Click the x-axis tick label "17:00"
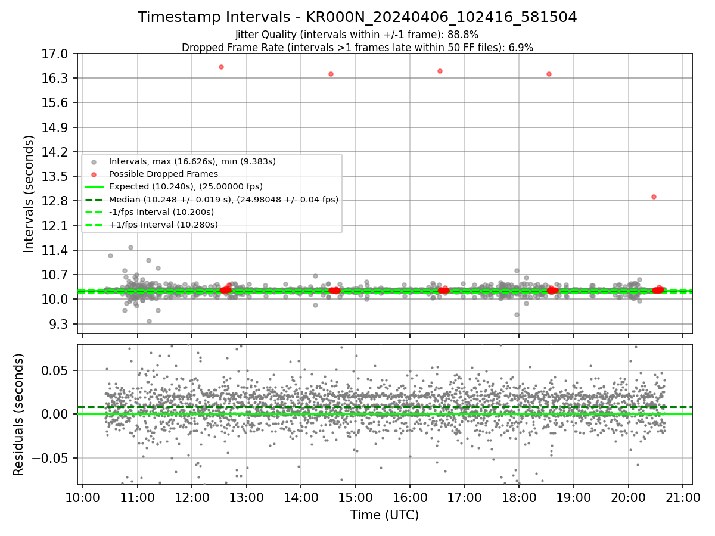715x536 pixels. [464, 497]
